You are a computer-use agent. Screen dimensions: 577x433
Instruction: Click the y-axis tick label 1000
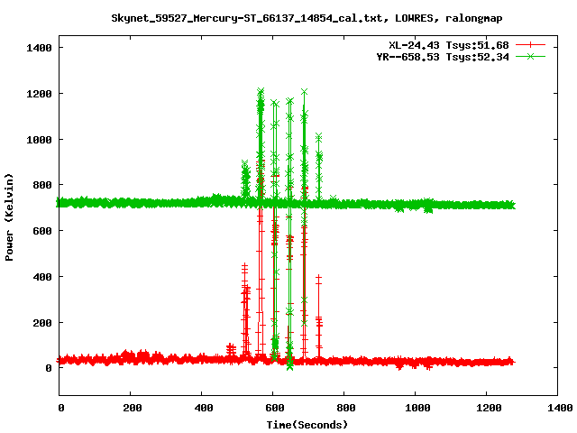click(39, 140)
